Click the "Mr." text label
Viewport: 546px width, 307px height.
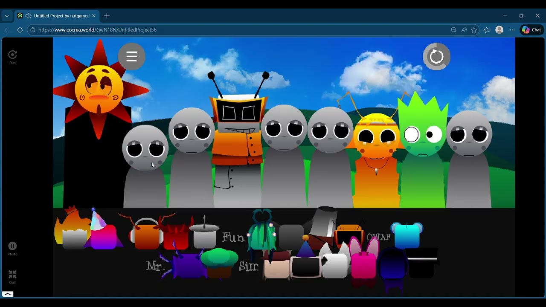point(155,266)
